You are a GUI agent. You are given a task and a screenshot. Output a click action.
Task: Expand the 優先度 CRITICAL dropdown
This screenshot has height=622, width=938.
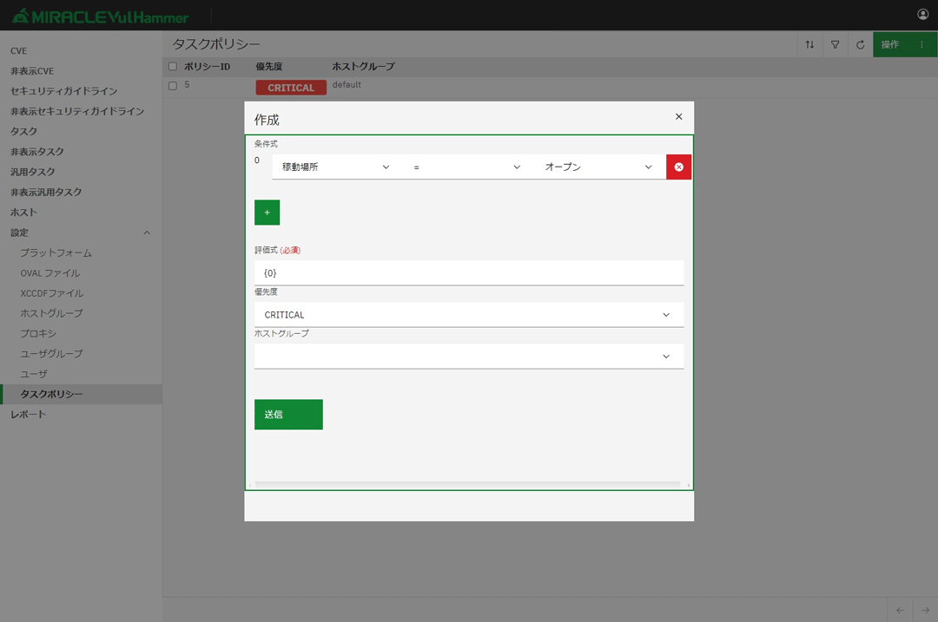[468, 315]
